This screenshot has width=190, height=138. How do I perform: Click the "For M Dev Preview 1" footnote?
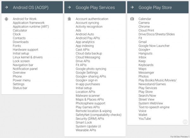click(179, 136)
